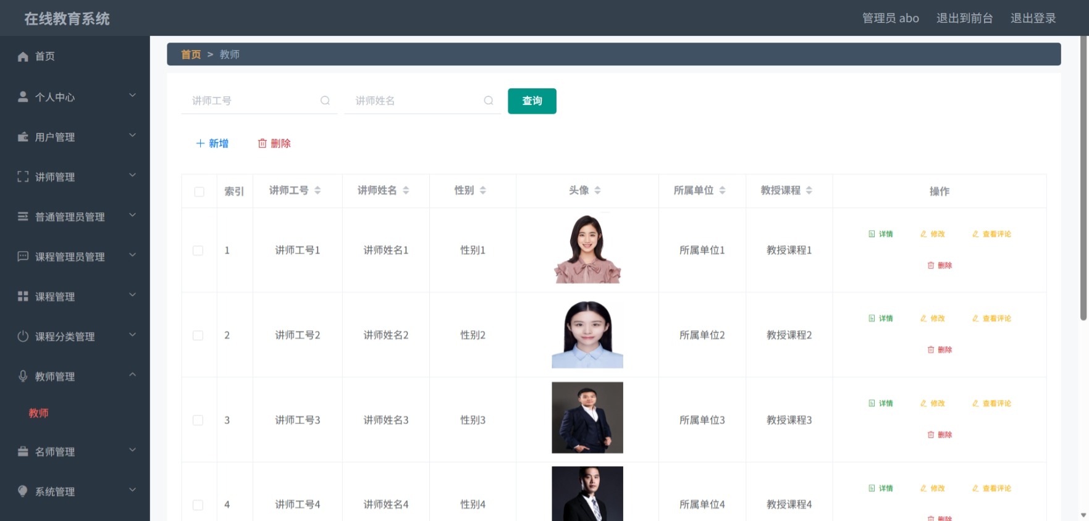Click the page vertical scrollbar thumb

[1083, 179]
